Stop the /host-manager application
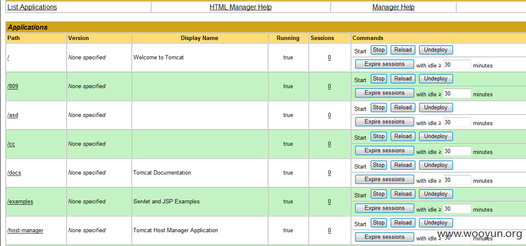 point(379,223)
